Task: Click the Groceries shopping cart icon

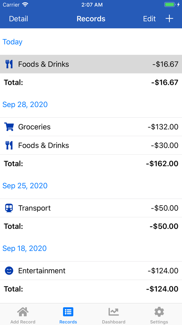Action: point(9,127)
